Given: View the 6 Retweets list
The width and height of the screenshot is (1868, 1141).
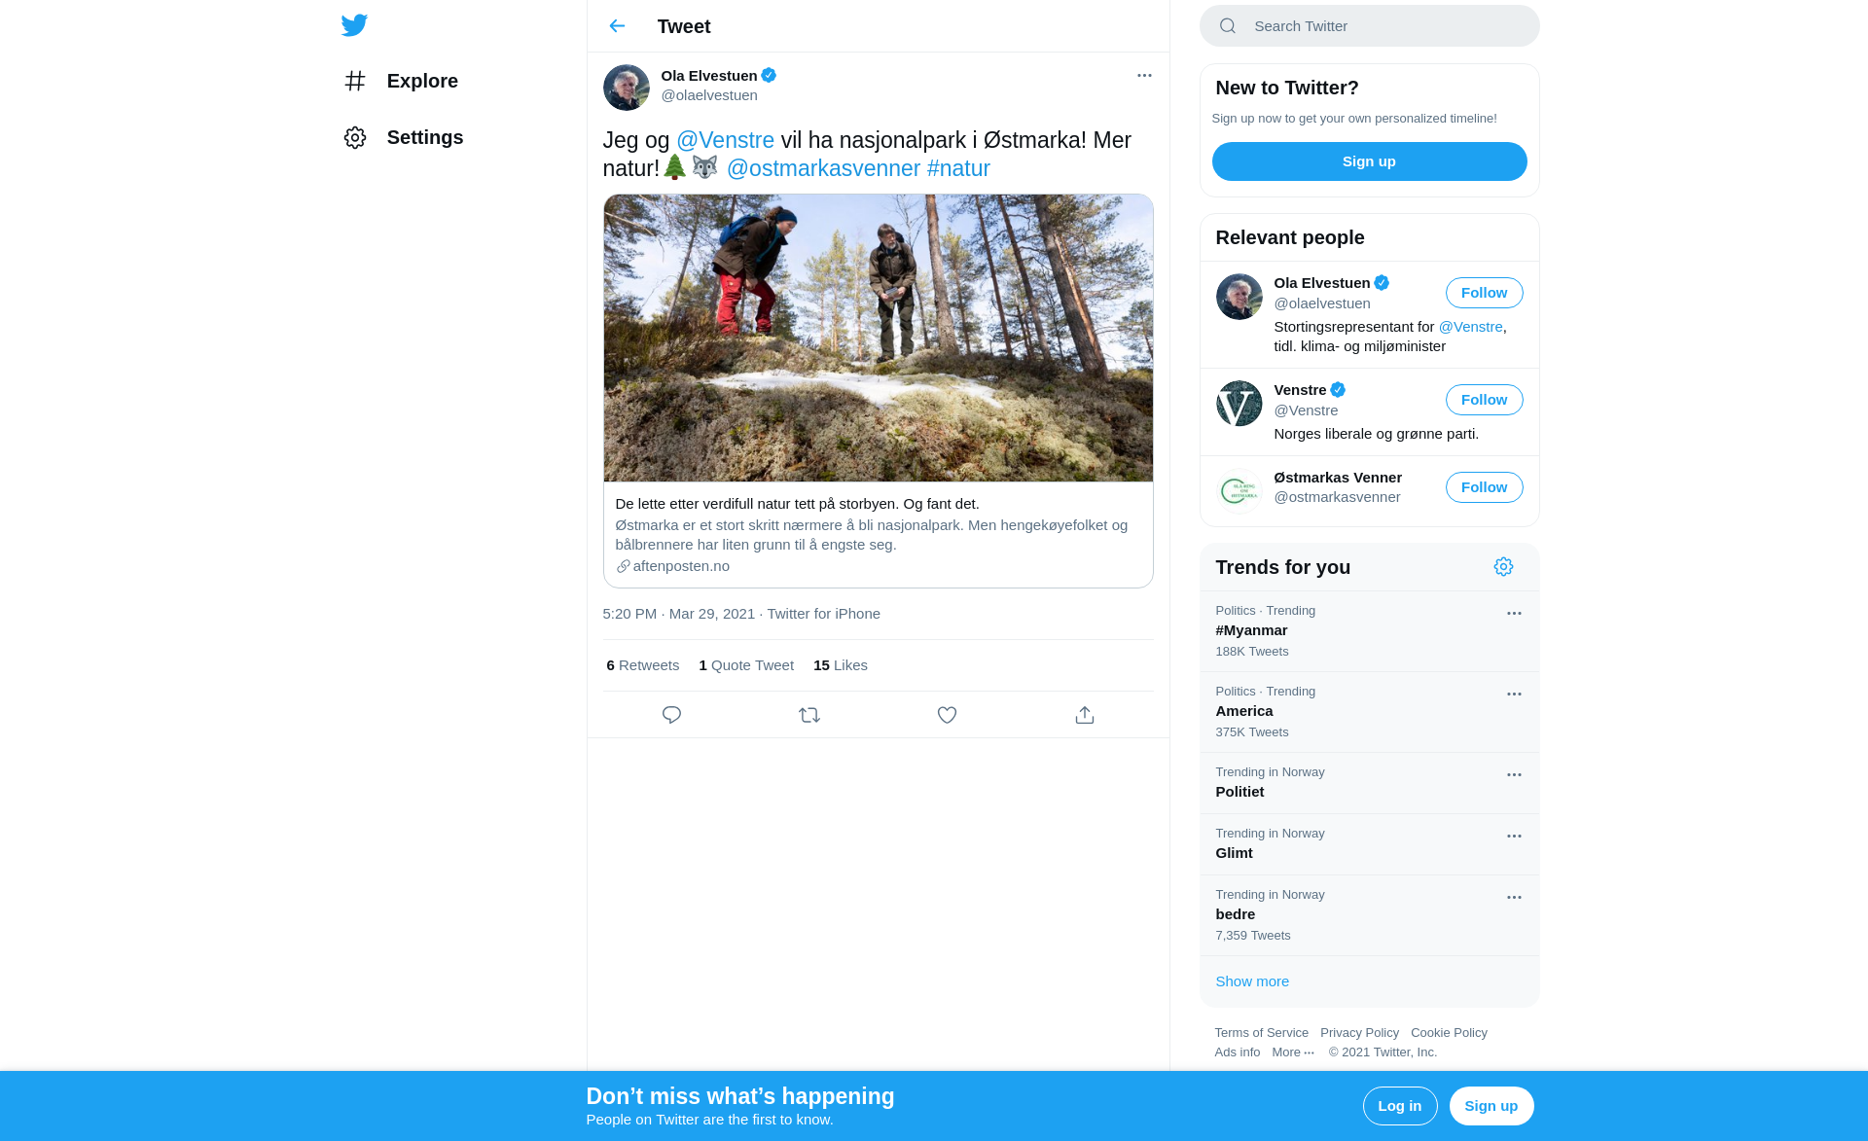Looking at the screenshot, I should 642,665.
